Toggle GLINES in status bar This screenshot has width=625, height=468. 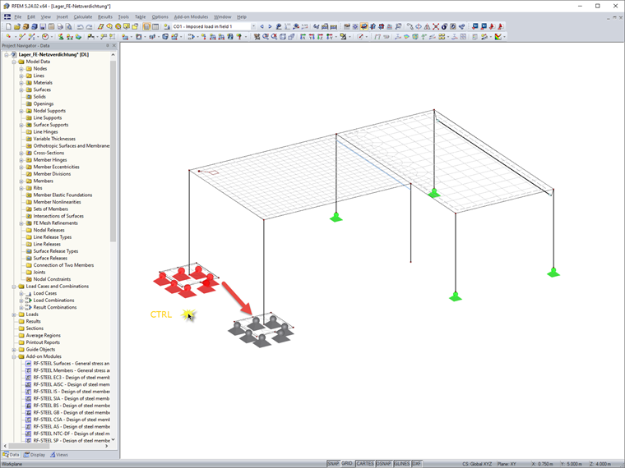coord(402,464)
